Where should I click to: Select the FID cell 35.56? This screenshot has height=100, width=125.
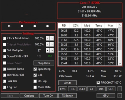coord(64,54)
